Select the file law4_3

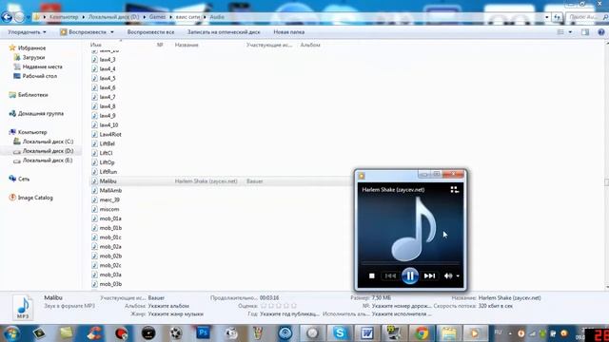pos(108,60)
